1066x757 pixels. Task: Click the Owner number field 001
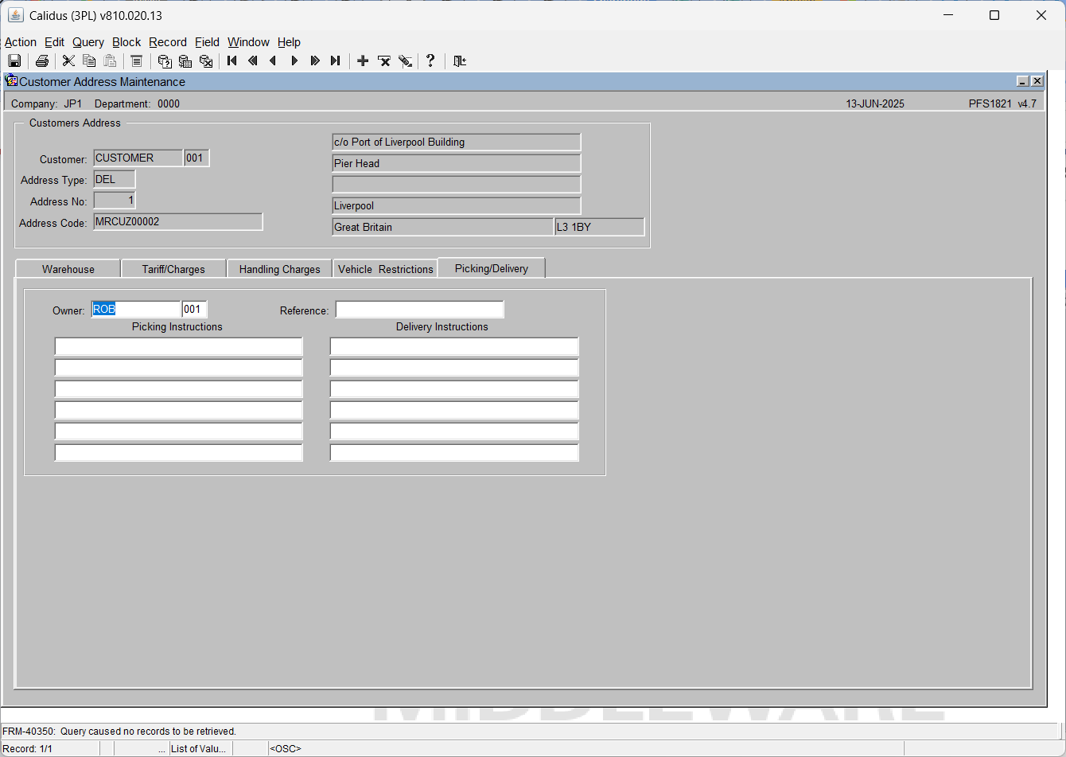(x=194, y=309)
